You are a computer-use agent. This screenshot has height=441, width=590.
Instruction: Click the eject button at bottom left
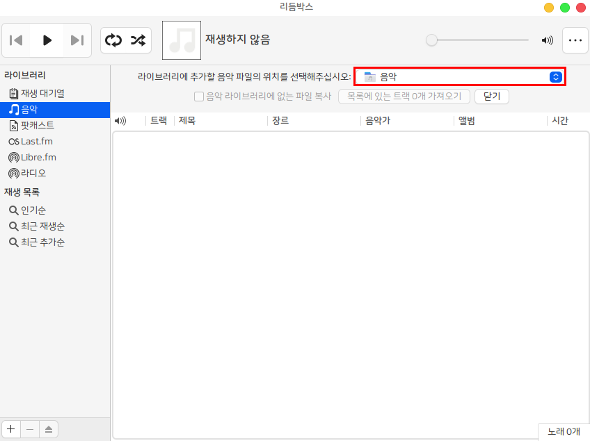pos(49,429)
